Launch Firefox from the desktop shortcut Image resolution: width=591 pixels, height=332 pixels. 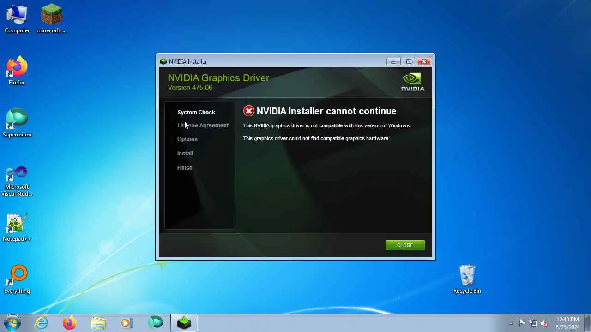pos(17,71)
